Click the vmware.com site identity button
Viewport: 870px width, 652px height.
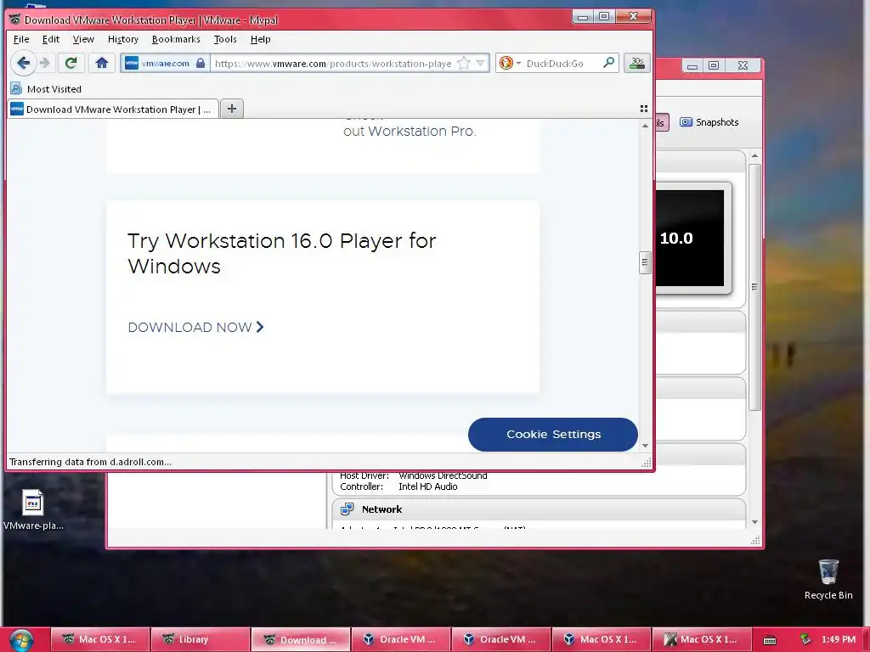[x=166, y=63]
